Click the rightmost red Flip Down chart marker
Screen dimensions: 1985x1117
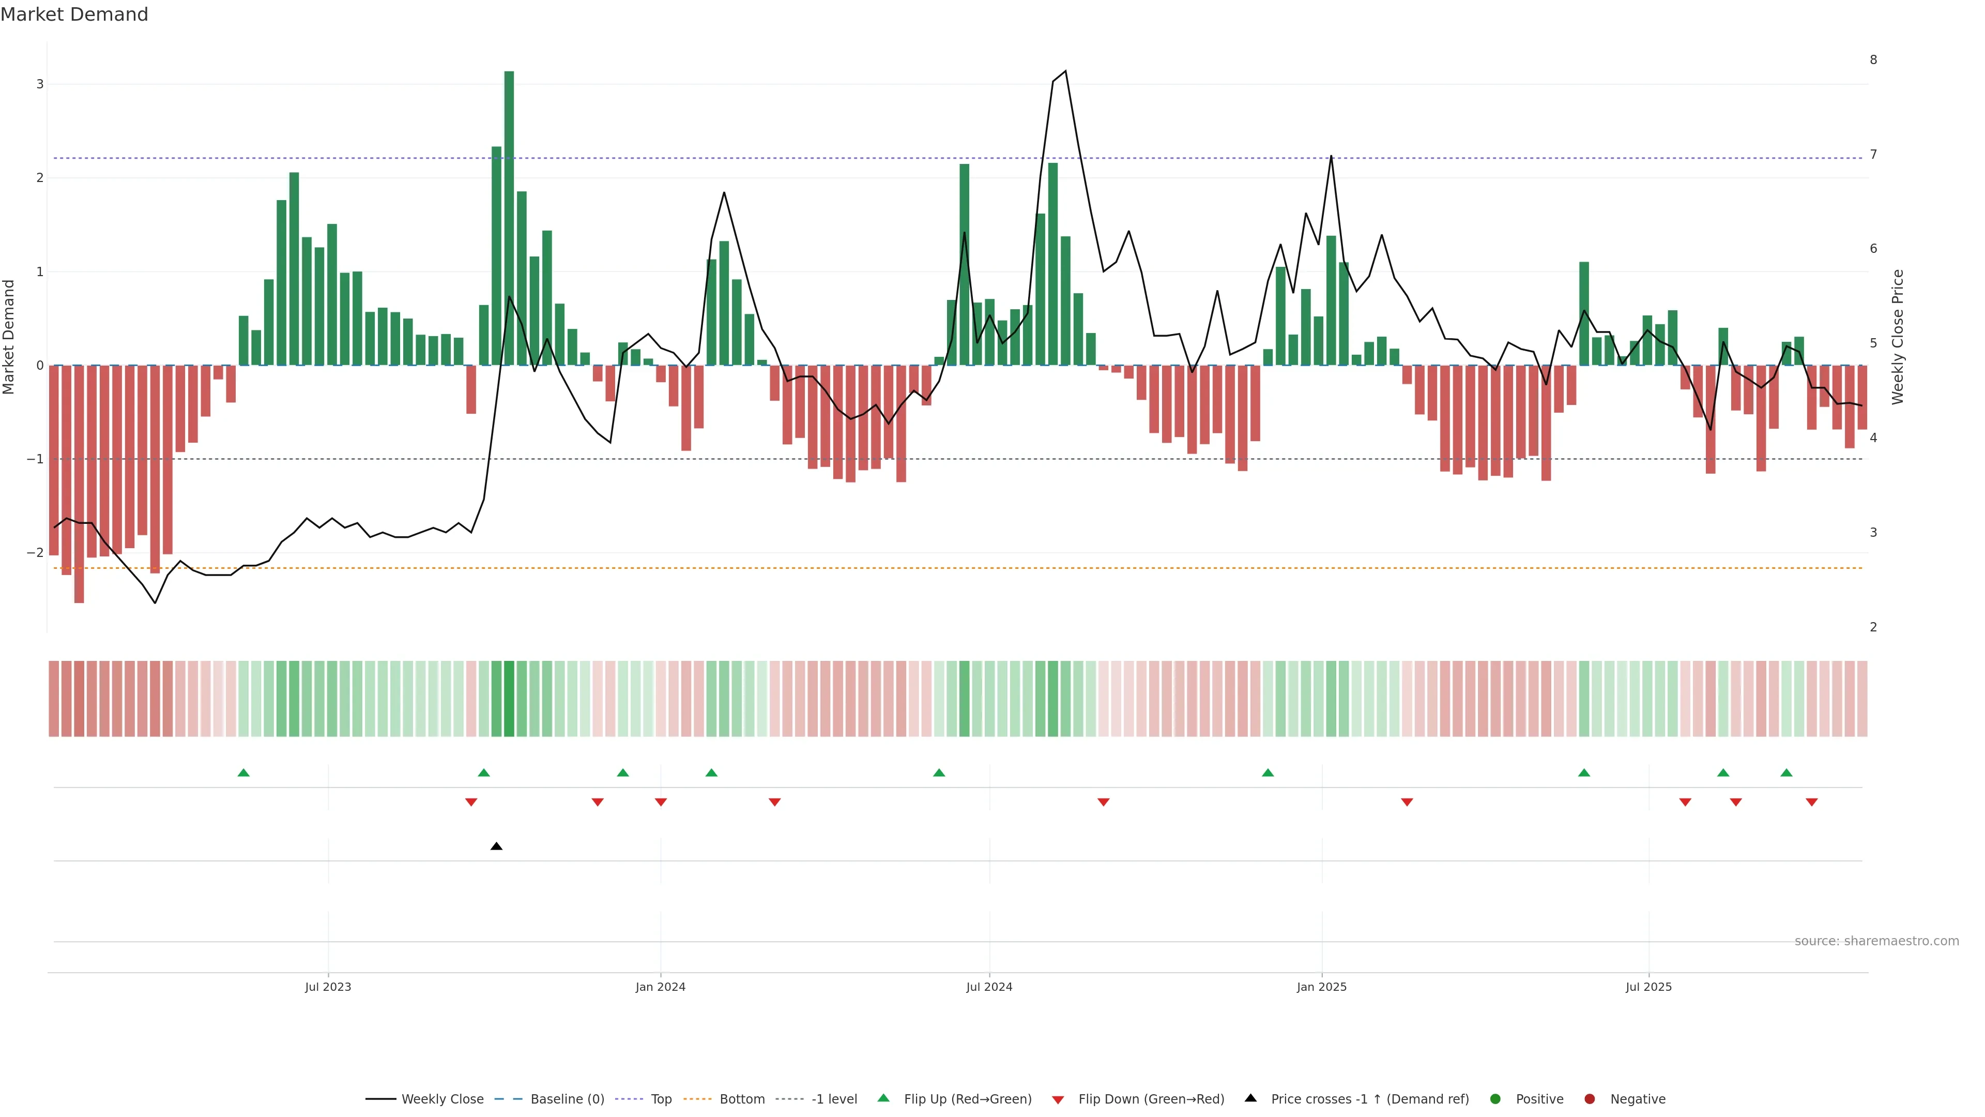pos(1812,803)
